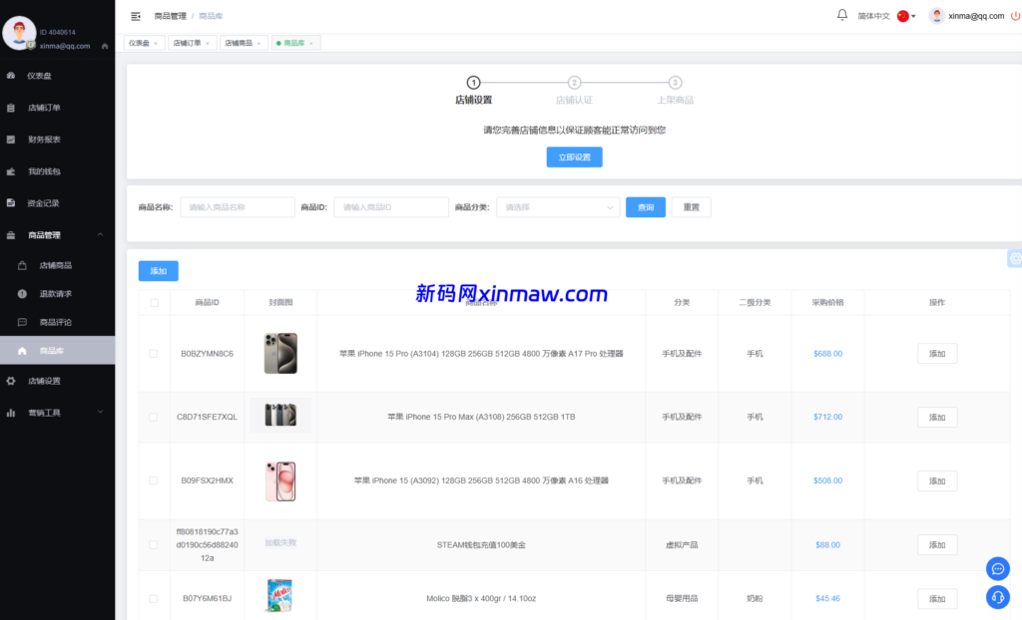The height and width of the screenshot is (620, 1022).
Task: Click the 资金记录 document icon in sidebar
Action: (11, 203)
